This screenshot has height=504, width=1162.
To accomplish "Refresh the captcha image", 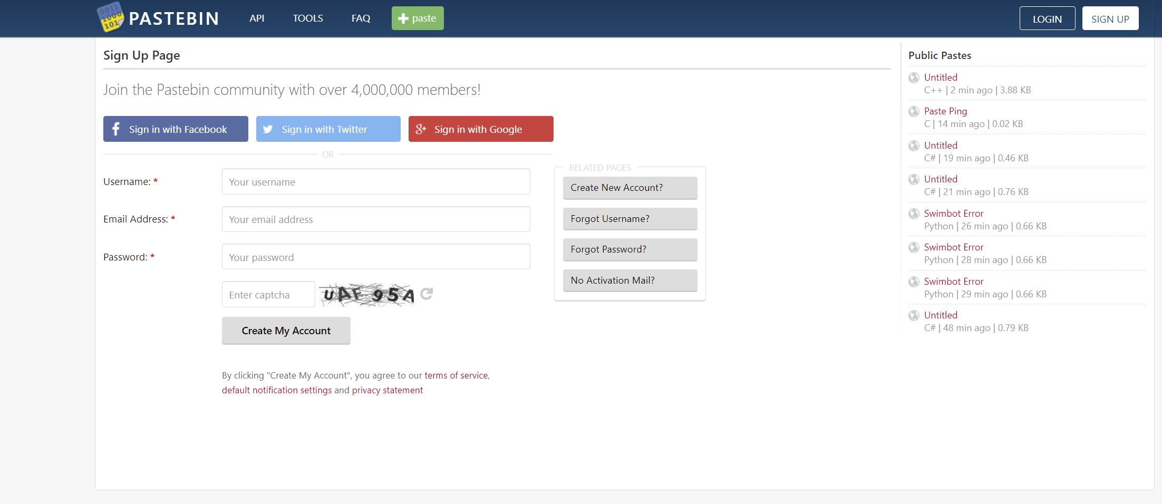I will pos(427,294).
